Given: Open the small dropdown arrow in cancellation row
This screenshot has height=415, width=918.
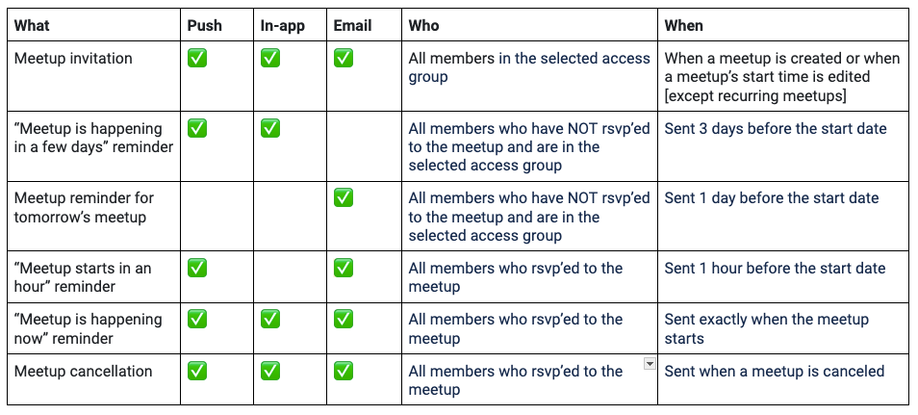Looking at the screenshot, I should click(649, 363).
